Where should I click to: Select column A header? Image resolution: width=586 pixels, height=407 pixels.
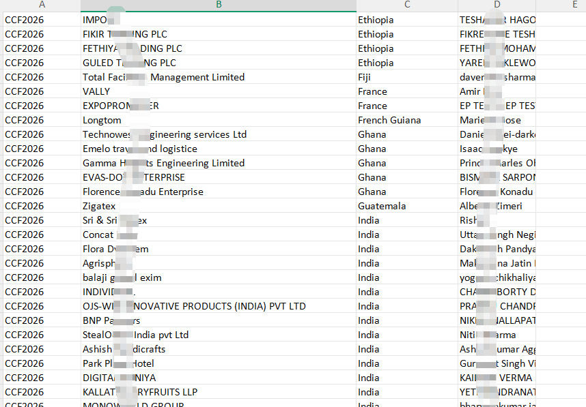[42, 5]
